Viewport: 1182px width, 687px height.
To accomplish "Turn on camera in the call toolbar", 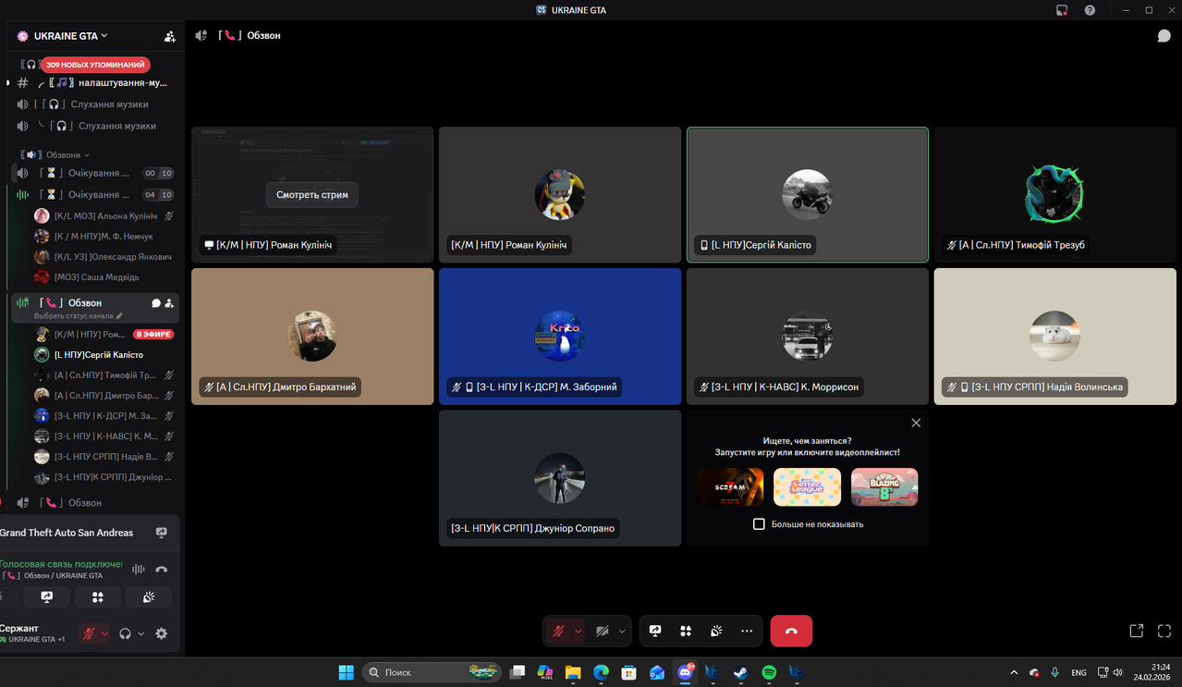I will click(603, 631).
